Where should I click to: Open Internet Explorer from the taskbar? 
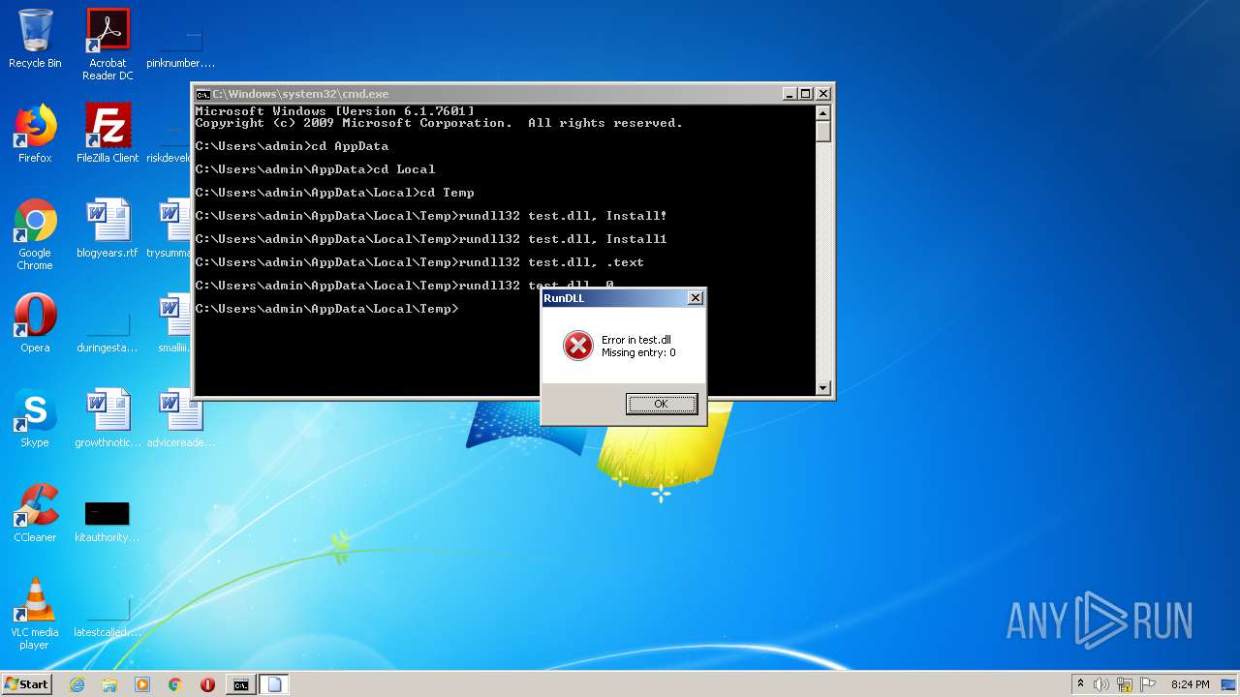point(77,684)
